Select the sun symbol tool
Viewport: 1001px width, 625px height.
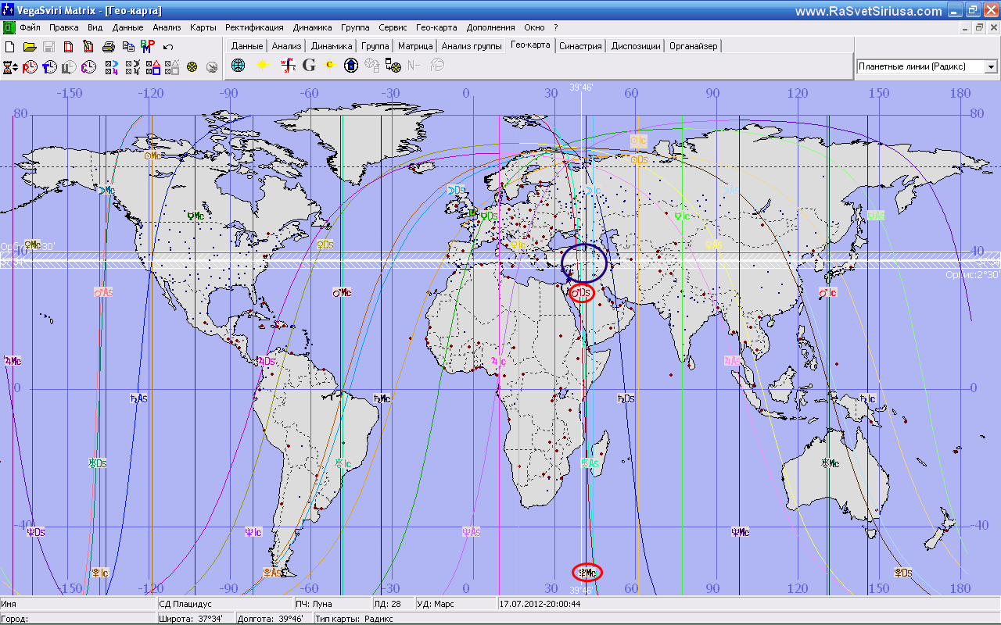coord(263,65)
